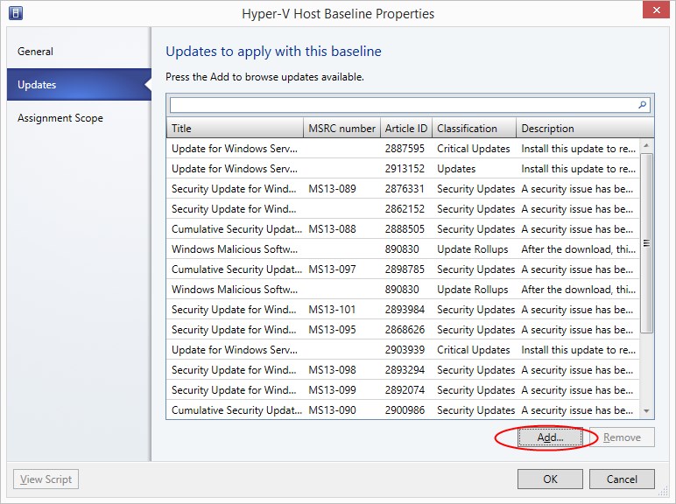Click Article ID cell 2898785

(405, 269)
